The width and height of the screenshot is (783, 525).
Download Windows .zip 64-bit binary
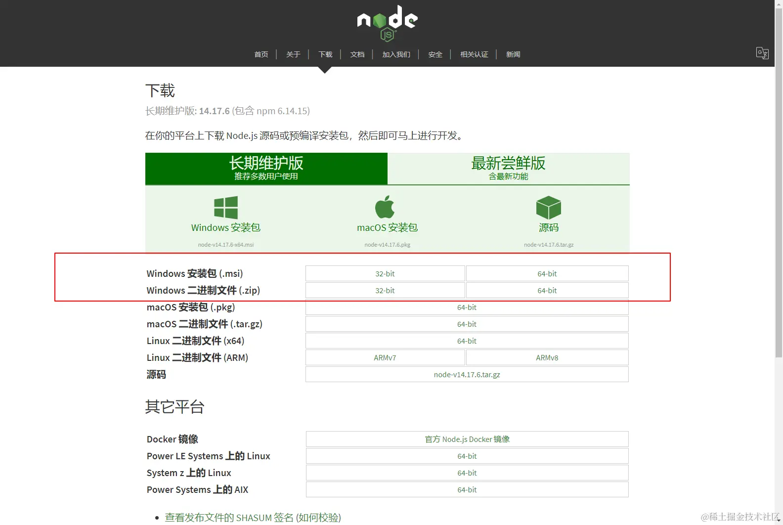(547, 290)
